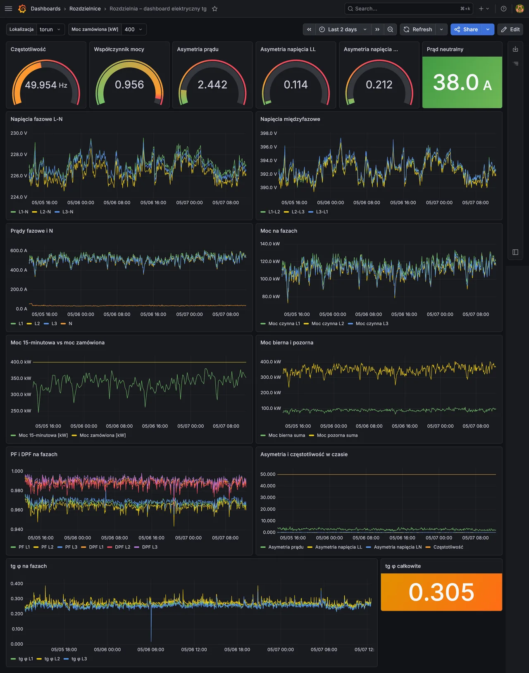Click the 0.305 tg φ całkowite stat
529x673 pixels.
tap(441, 592)
